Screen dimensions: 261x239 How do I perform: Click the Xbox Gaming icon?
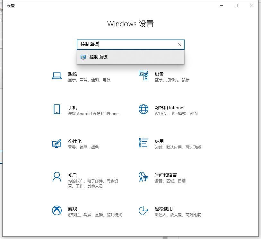click(57, 210)
